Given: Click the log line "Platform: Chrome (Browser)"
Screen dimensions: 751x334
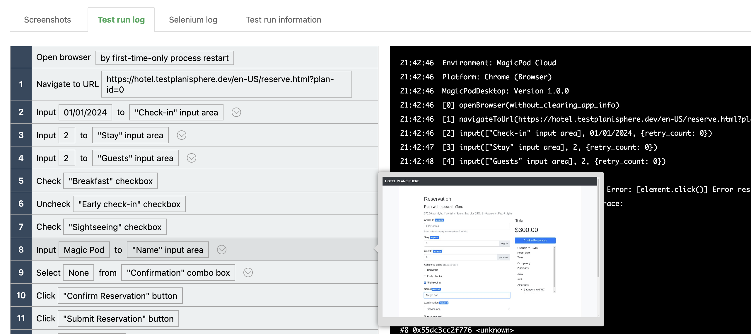Looking at the screenshot, I should [x=476, y=77].
